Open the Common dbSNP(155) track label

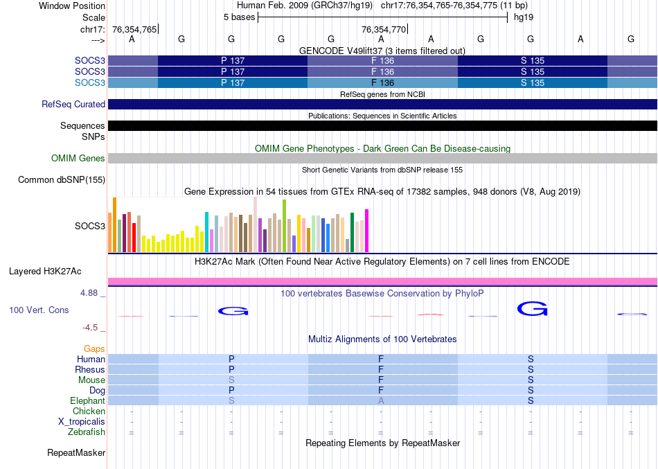pos(61,179)
